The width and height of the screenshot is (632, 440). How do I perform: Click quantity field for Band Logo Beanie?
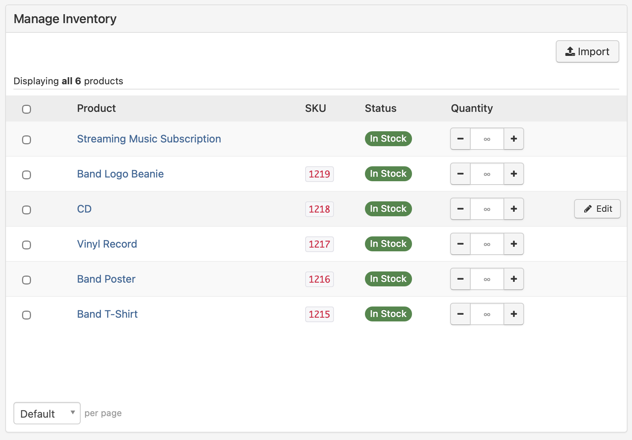click(x=487, y=174)
